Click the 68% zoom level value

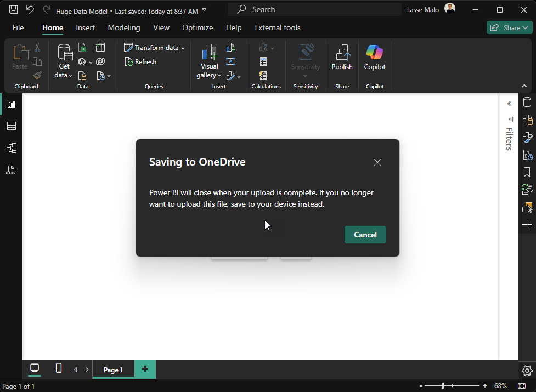[x=500, y=386]
